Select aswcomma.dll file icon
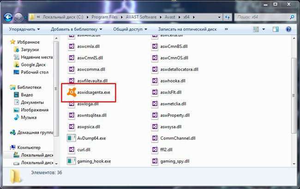This screenshot has height=189, width=300. (72, 69)
